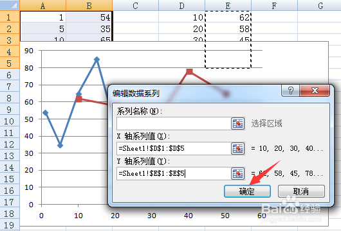Screen dimensions: 341x231
Task: Click cell E2 containing 58
Action: 228,28
